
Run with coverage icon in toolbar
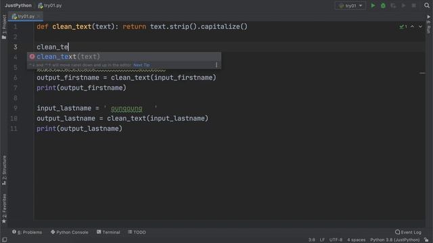[x=393, y=5]
